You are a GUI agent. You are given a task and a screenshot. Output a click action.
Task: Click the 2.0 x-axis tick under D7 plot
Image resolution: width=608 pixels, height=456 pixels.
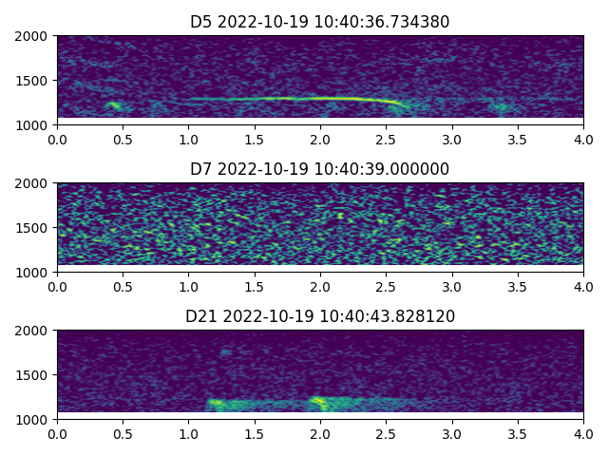pyautogui.click(x=320, y=286)
